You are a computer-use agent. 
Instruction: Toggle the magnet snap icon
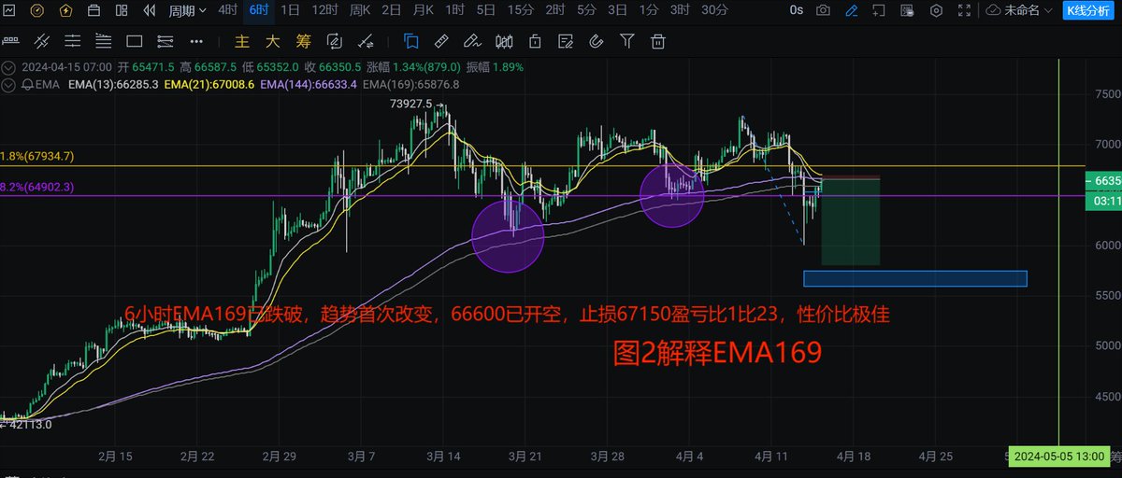(x=597, y=42)
